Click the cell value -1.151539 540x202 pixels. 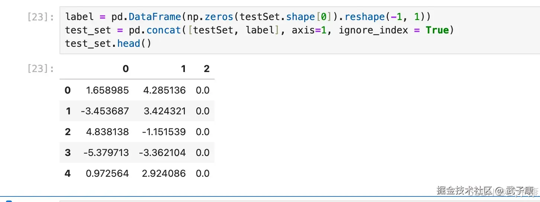point(162,132)
